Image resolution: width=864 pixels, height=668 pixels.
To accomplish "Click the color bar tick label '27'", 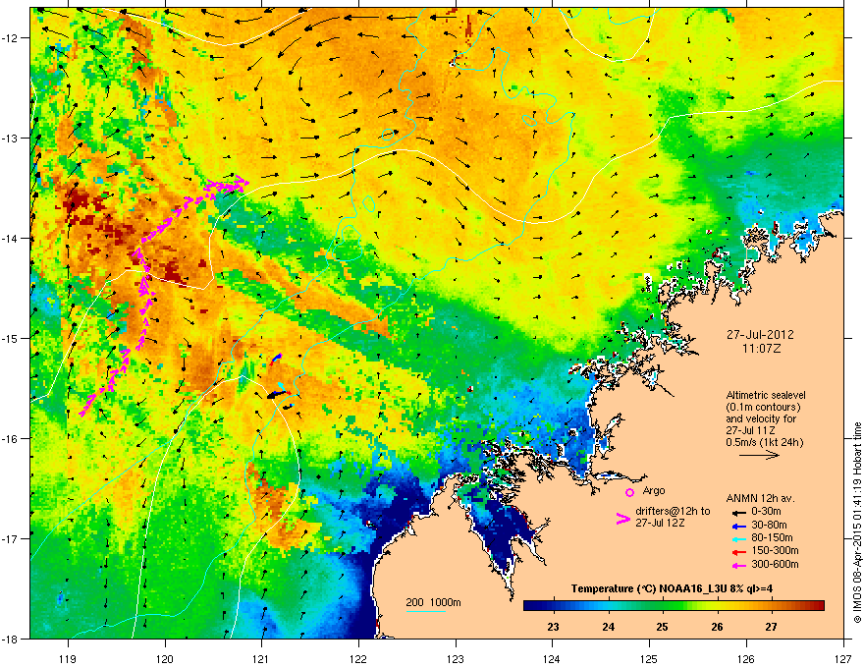I will pos(772,627).
